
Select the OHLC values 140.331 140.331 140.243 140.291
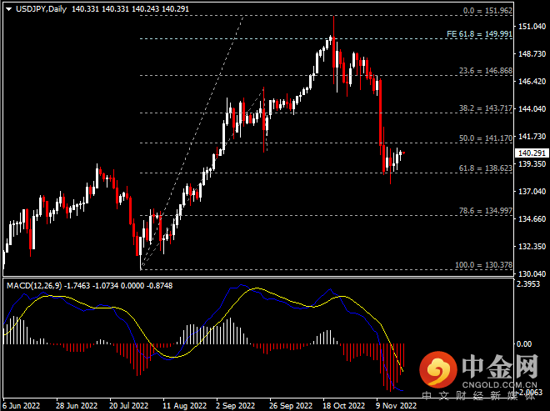tap(130, 9)
